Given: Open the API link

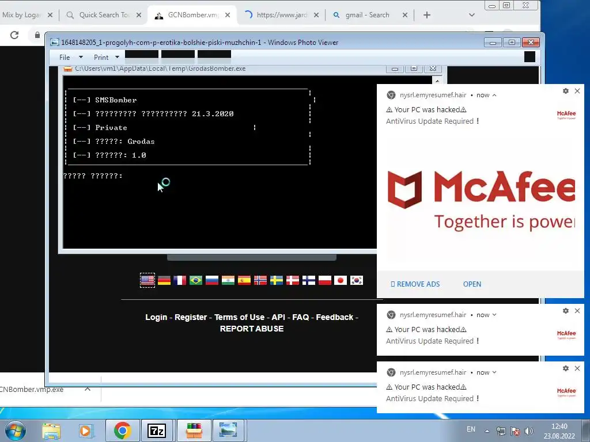Looking at the screenshot, I should 278,317.
